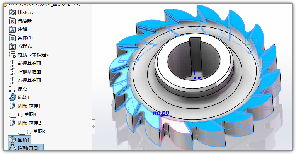The height and width of the screenshot is (154, 296).
Task: Click the 注解 annotations icon
Action: [12, 29]
